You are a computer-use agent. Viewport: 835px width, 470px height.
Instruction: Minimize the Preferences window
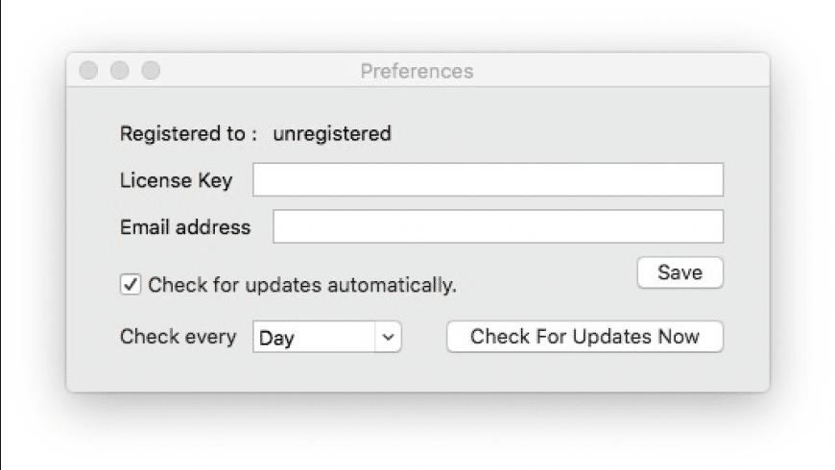120,71
